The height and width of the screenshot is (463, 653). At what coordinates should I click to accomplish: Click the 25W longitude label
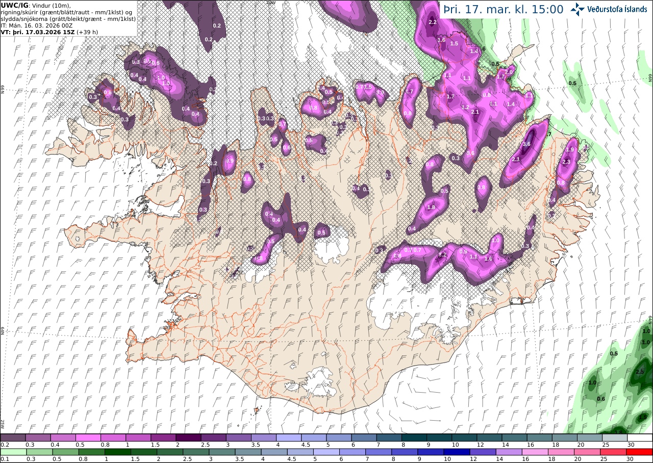click(3, 424)
